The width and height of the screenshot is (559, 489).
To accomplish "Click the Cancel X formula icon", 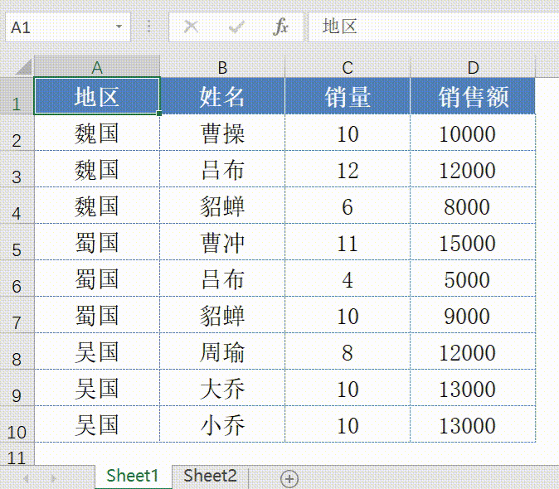I will click(x=192, y=27).
